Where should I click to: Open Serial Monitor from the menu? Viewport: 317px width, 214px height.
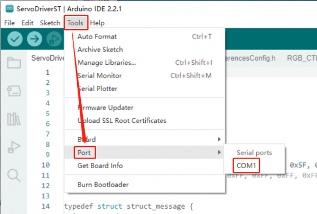pos(99,75)
